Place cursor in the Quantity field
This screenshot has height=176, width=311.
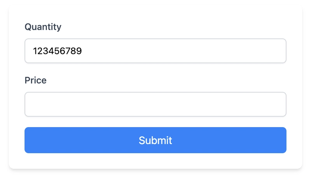click(x=155, y=51)
